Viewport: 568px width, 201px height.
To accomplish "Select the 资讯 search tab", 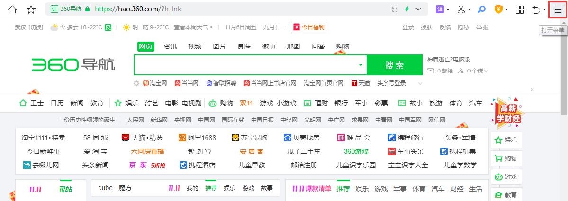I will [170, 46].
